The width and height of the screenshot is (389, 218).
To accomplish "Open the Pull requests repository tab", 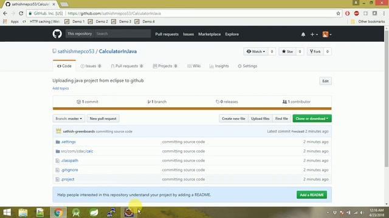I will click(127, 66).
